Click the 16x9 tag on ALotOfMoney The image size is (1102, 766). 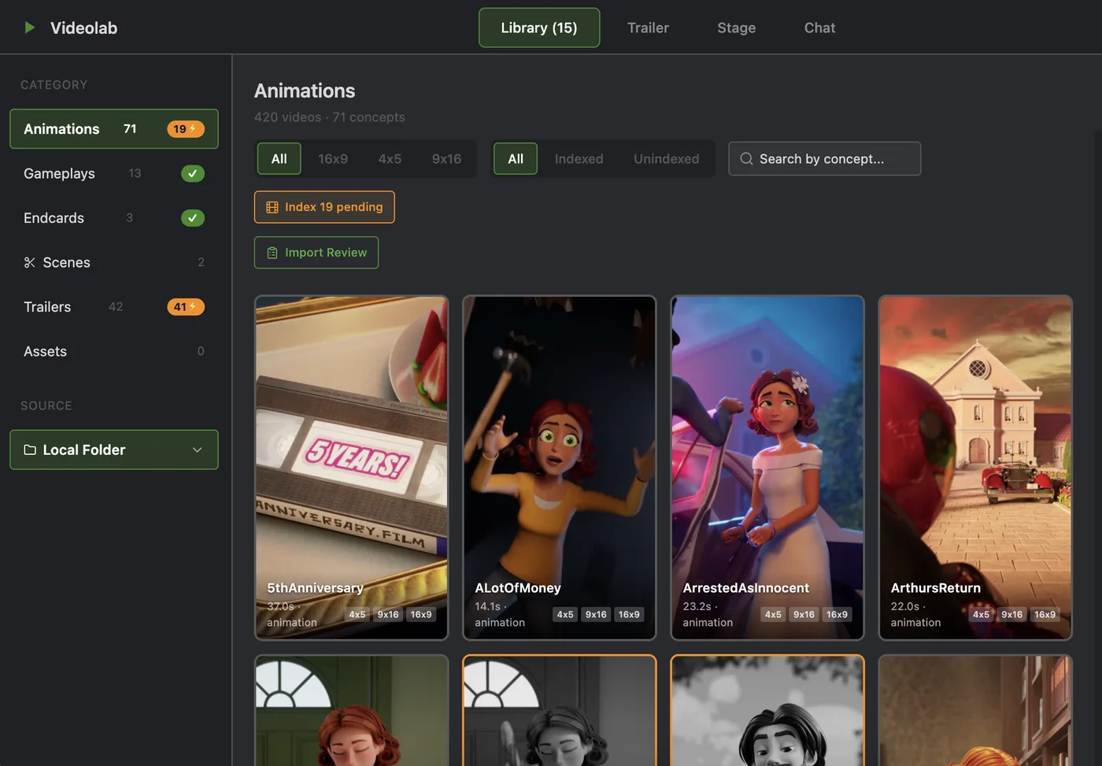tap(629, 615)
